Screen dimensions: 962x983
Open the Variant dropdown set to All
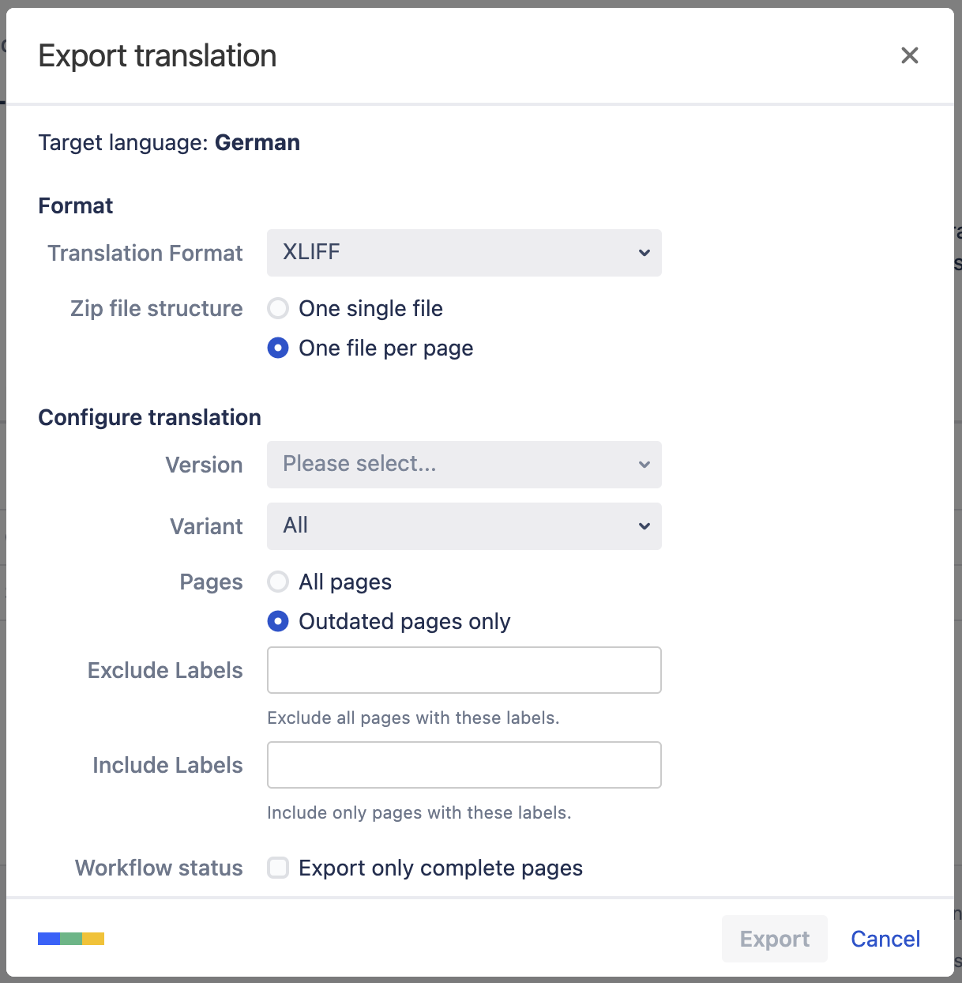(x=464, y=526)
